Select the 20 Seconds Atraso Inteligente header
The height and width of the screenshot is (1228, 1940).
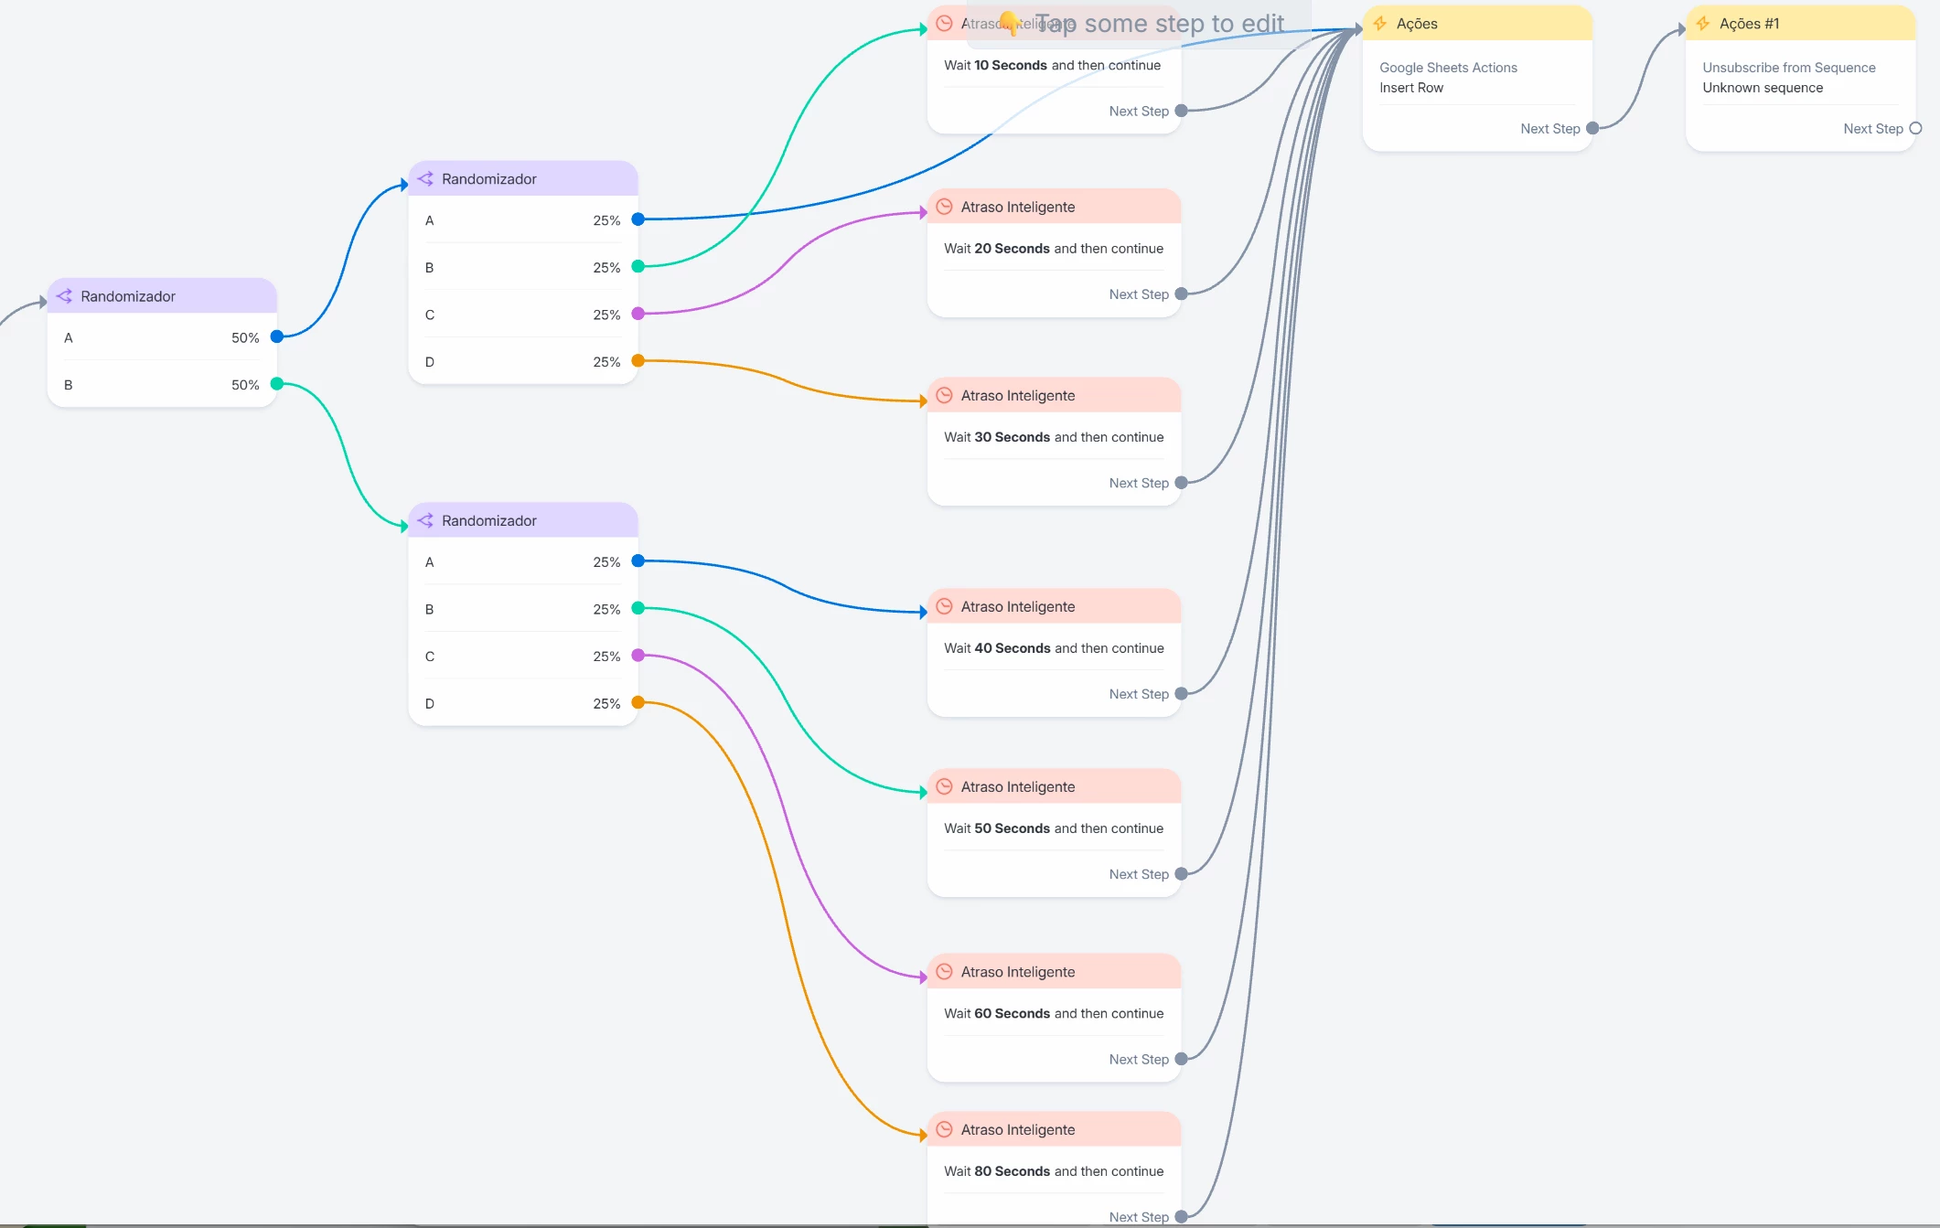coord(1055,208)
